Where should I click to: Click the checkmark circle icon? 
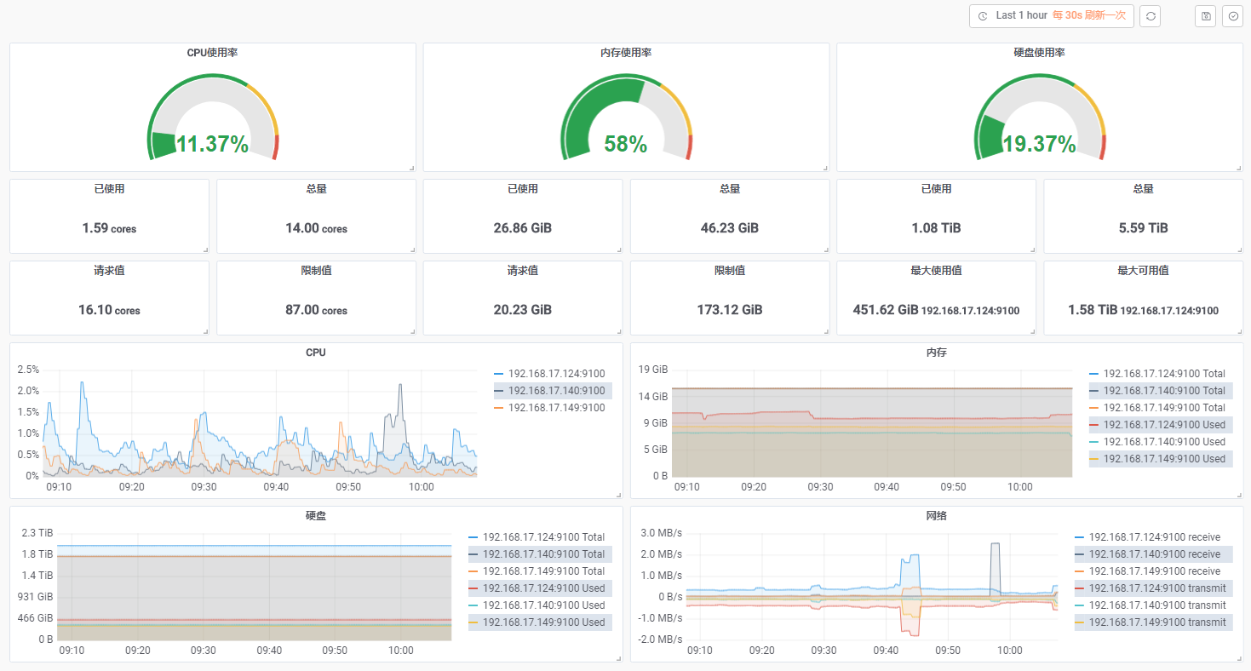click(x=1232, y=16)
